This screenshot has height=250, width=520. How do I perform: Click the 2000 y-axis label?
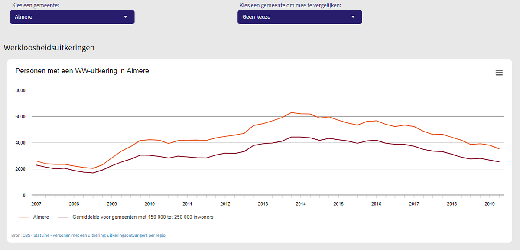(21, 169)
